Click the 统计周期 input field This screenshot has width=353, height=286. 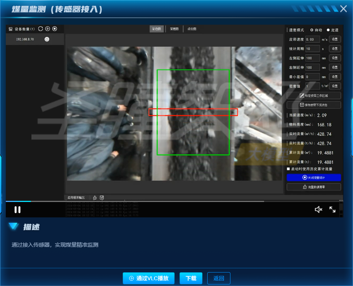(x=312, y=49)
